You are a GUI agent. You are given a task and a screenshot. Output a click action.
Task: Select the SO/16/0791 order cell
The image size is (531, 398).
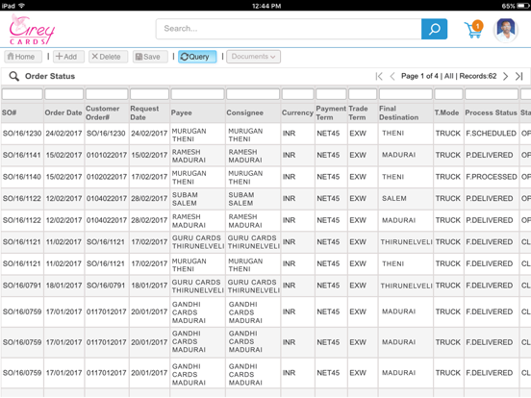[x=22, y=286]
